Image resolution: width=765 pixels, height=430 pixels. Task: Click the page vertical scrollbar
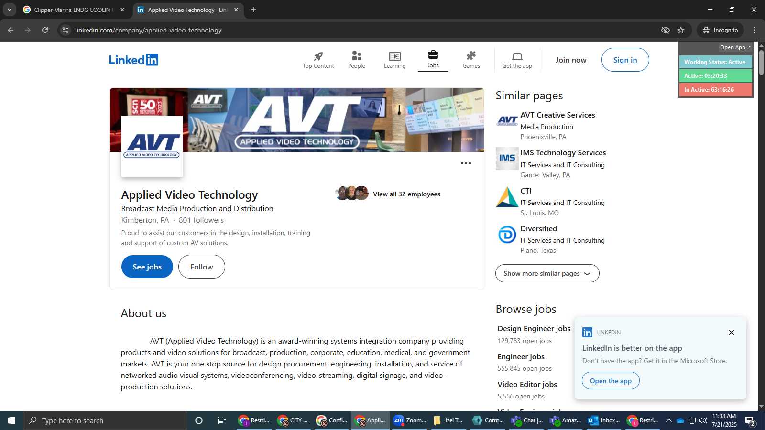[761, 62]
